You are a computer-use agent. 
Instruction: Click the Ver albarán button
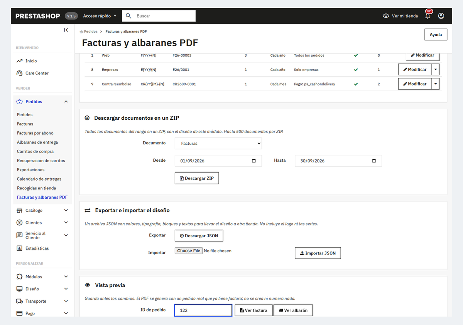293,310
